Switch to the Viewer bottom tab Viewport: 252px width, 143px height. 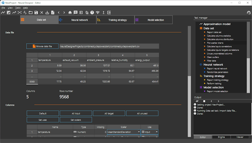[x=240, y=137]
